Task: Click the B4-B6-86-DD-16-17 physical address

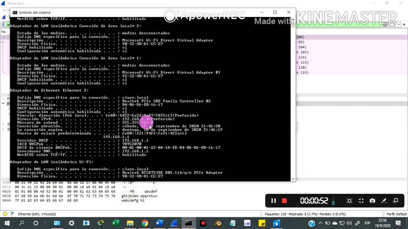Action: pyautogui.click(x=142, y=105)
